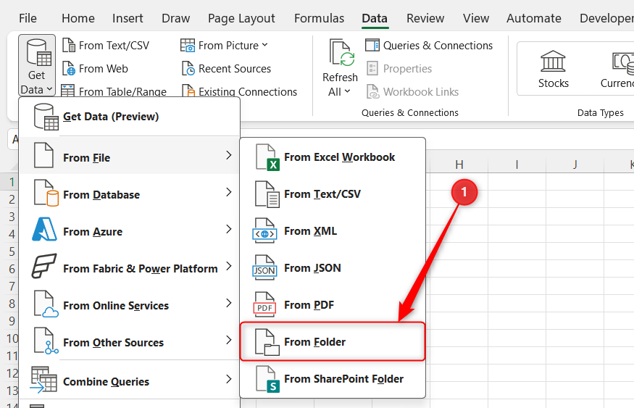Click the From XML file icon
This screenshot has height=408, width=634.
[265, 230]
